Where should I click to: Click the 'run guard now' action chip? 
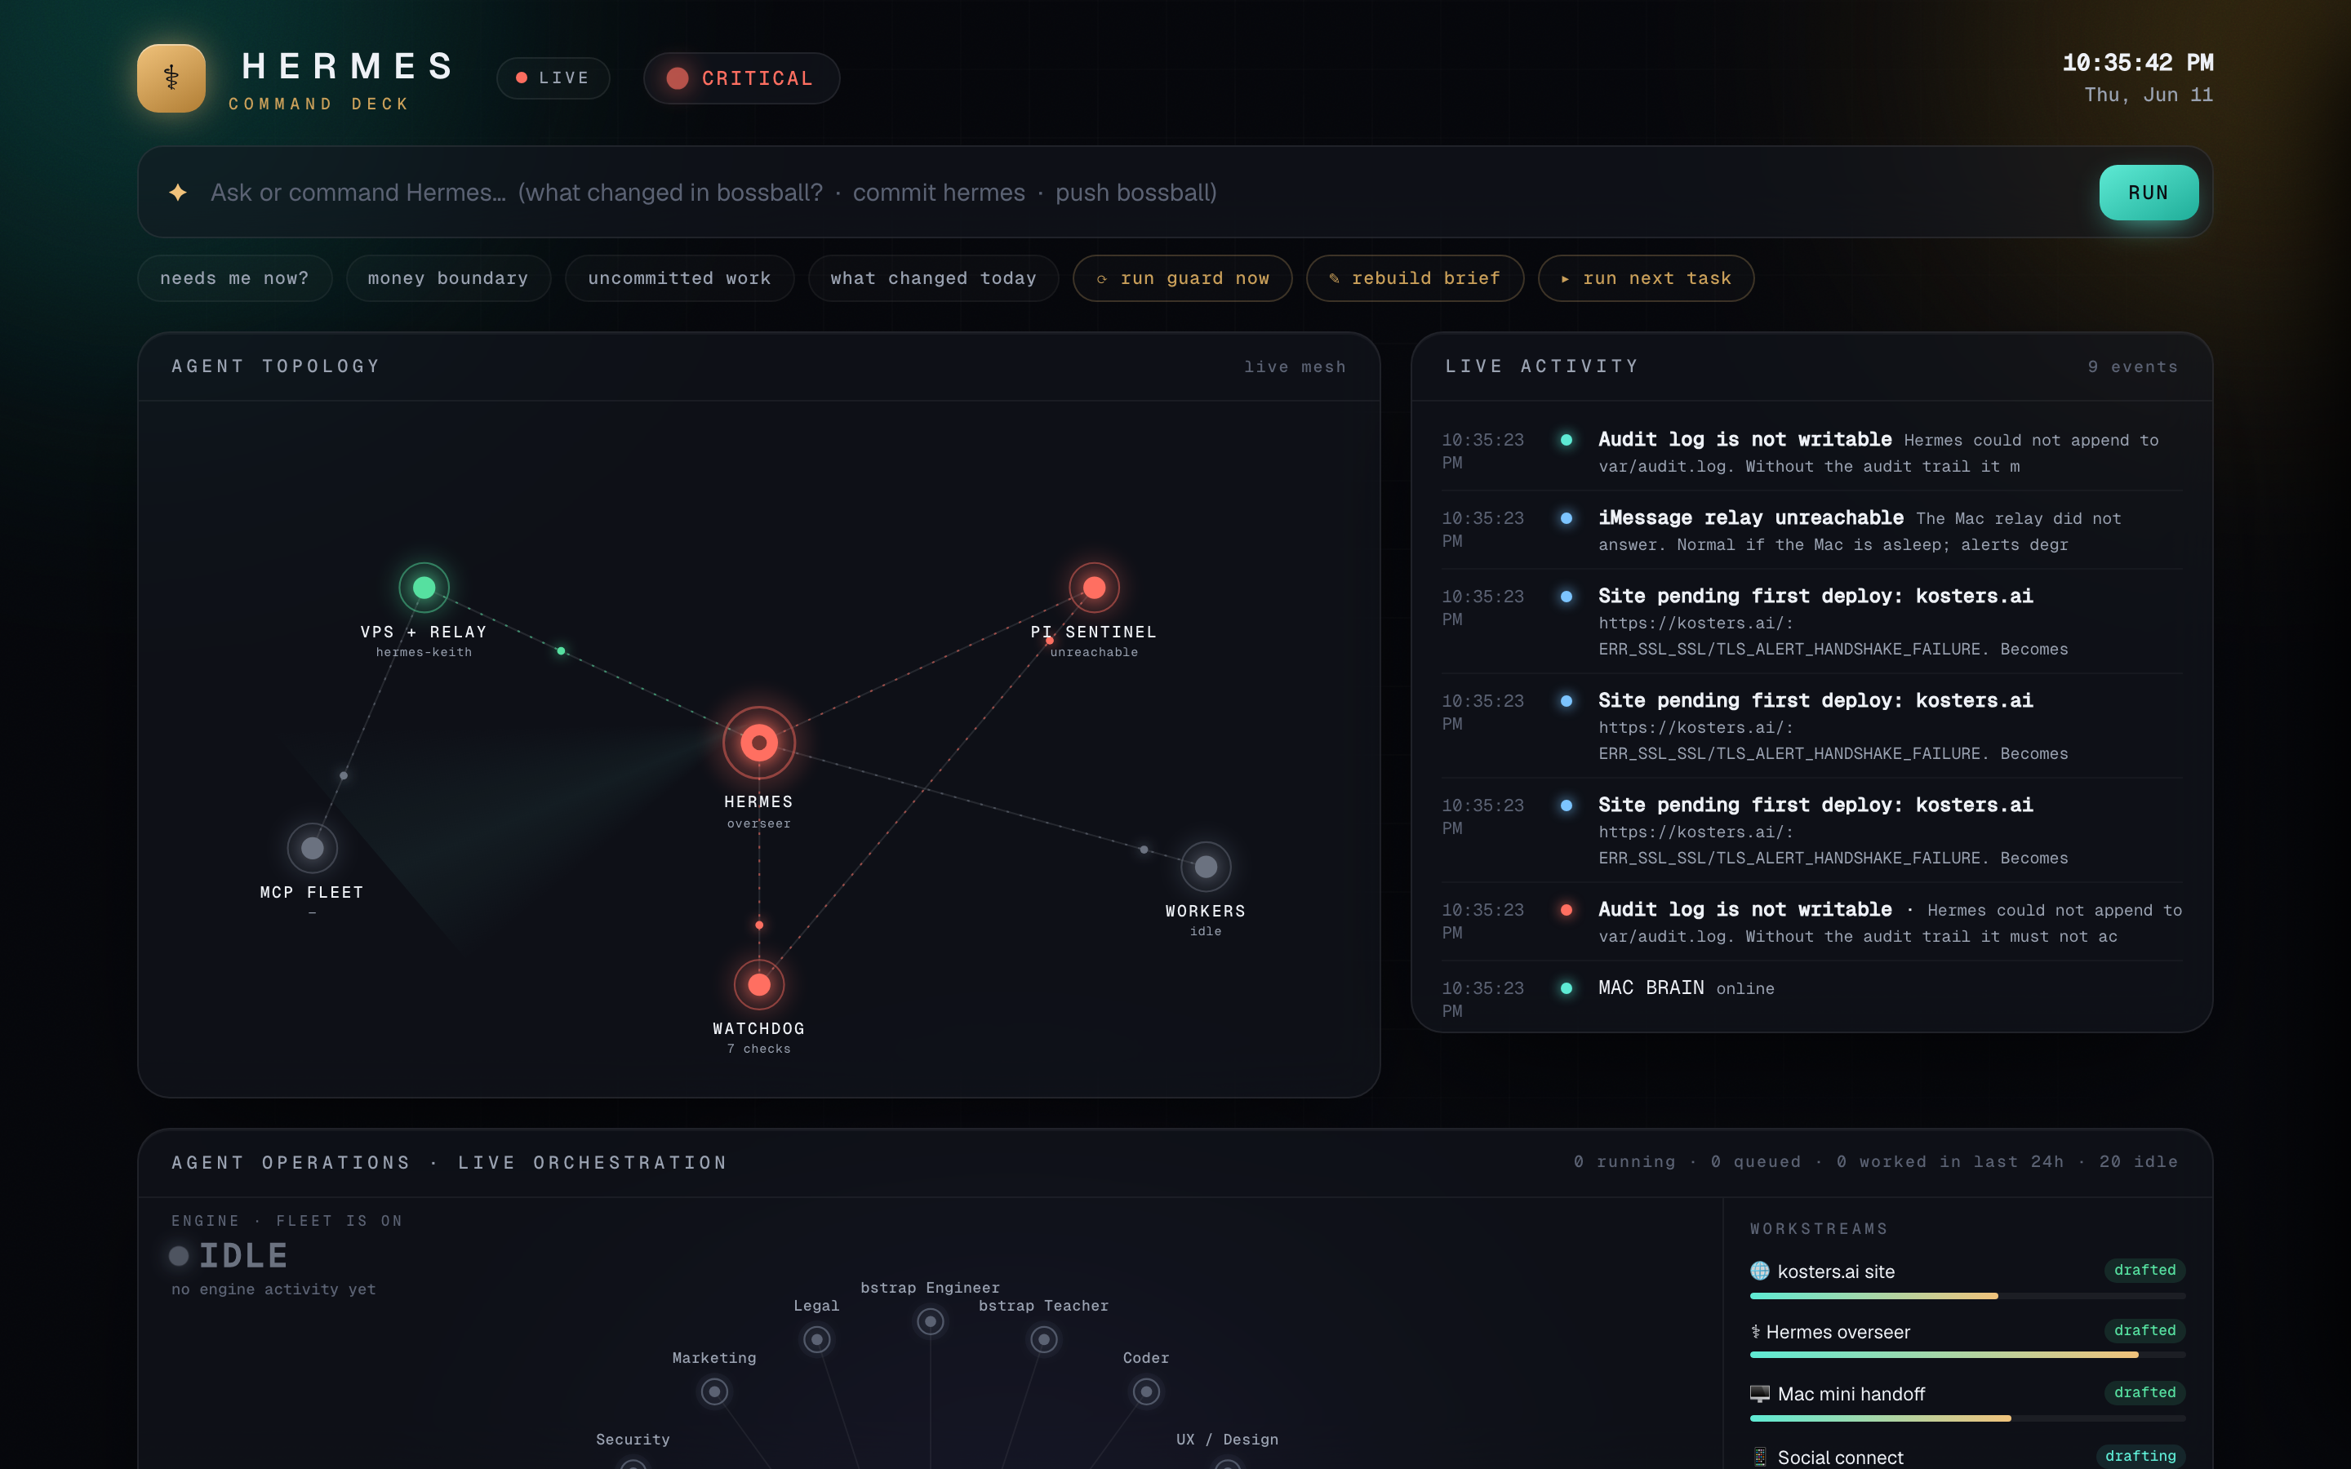click(x=1182, y=277)
